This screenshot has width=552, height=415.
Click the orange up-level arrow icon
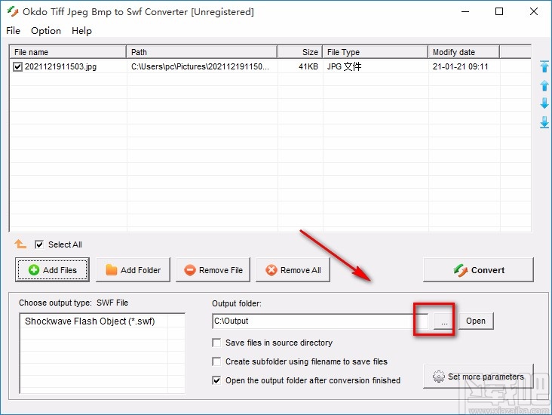20,244
